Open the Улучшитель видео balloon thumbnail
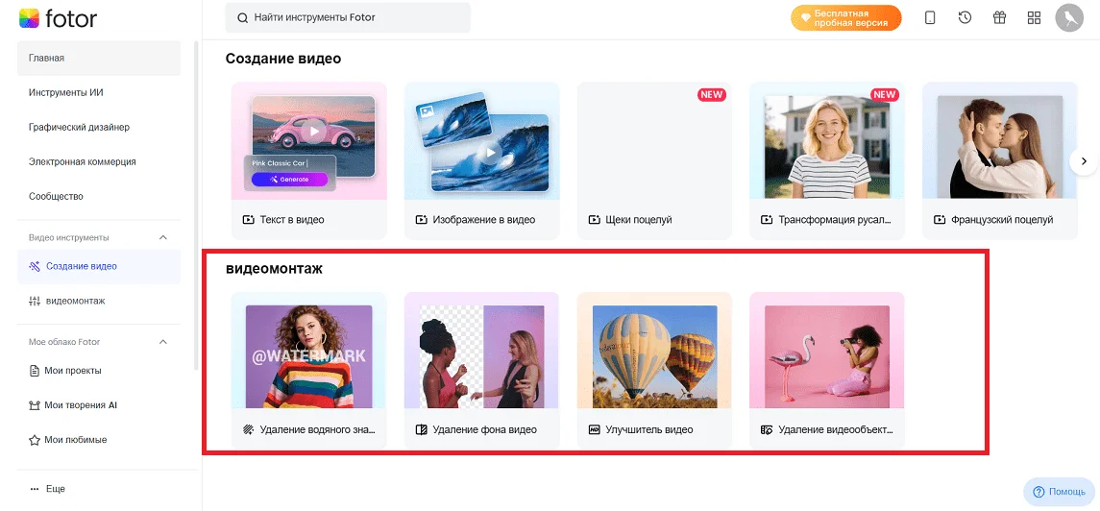 point(654,356)
